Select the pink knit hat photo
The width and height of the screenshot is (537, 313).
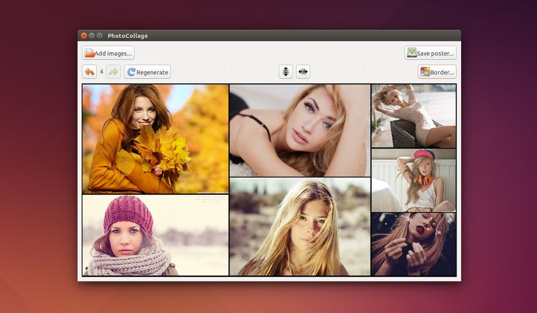coord(155,235)
